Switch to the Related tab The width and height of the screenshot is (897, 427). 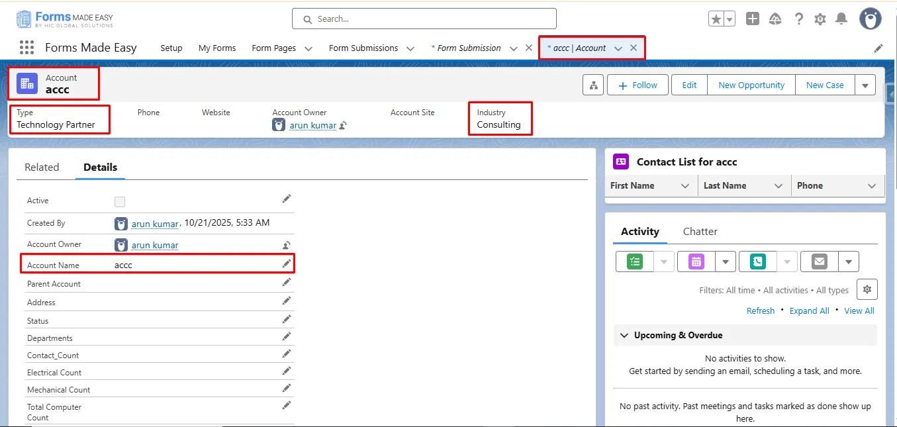[x=42, y=167]
